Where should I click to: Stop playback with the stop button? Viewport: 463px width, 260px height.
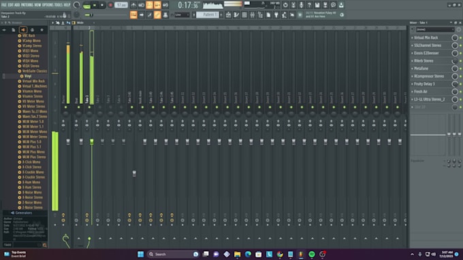click(102, 5)
